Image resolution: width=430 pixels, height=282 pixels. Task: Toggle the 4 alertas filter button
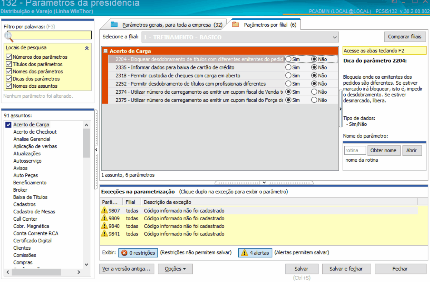point(255,253)
